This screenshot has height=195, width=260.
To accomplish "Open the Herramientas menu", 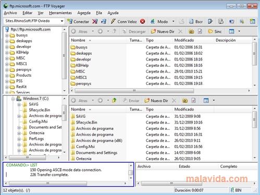I will [60, 13].
